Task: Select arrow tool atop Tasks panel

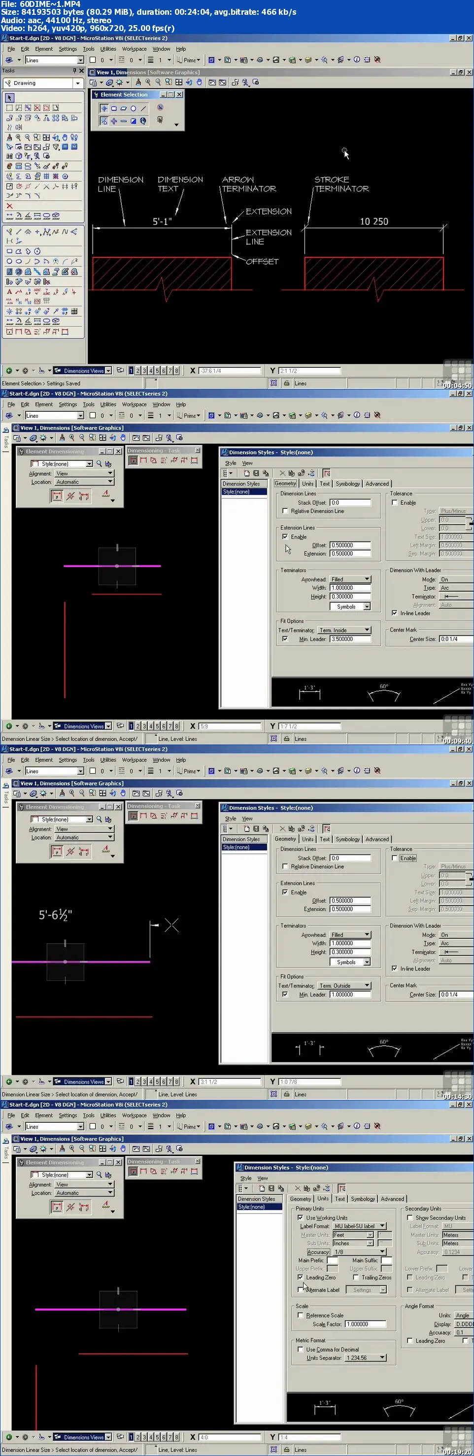Action: point(9,97)
